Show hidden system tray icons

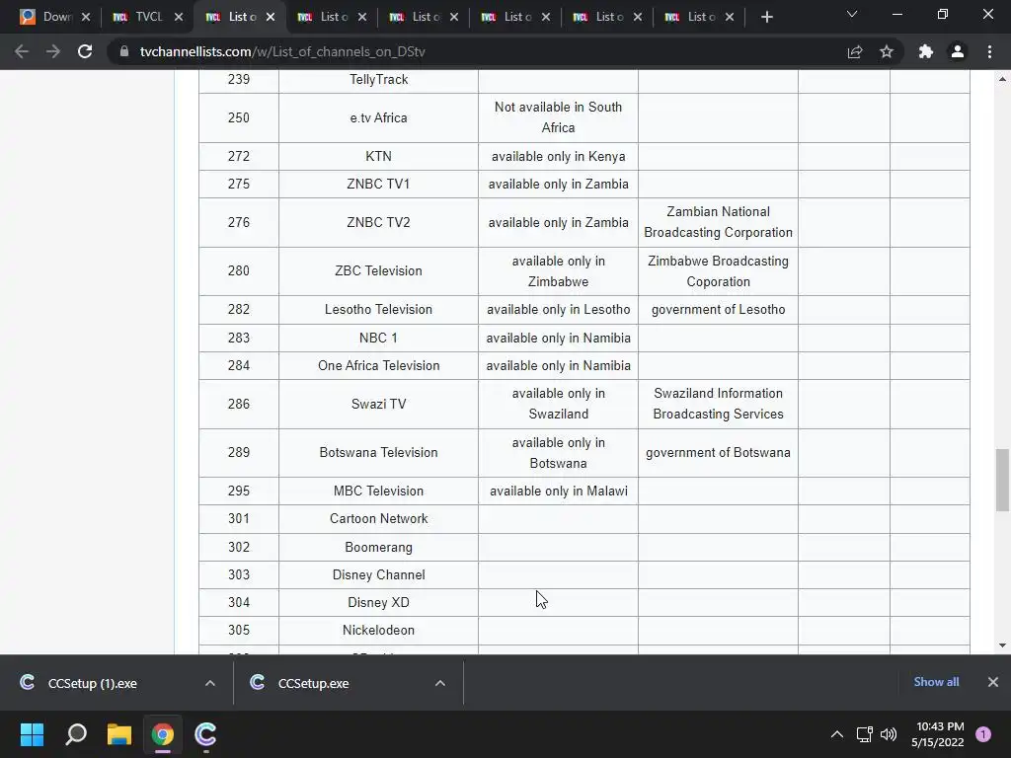837,734
